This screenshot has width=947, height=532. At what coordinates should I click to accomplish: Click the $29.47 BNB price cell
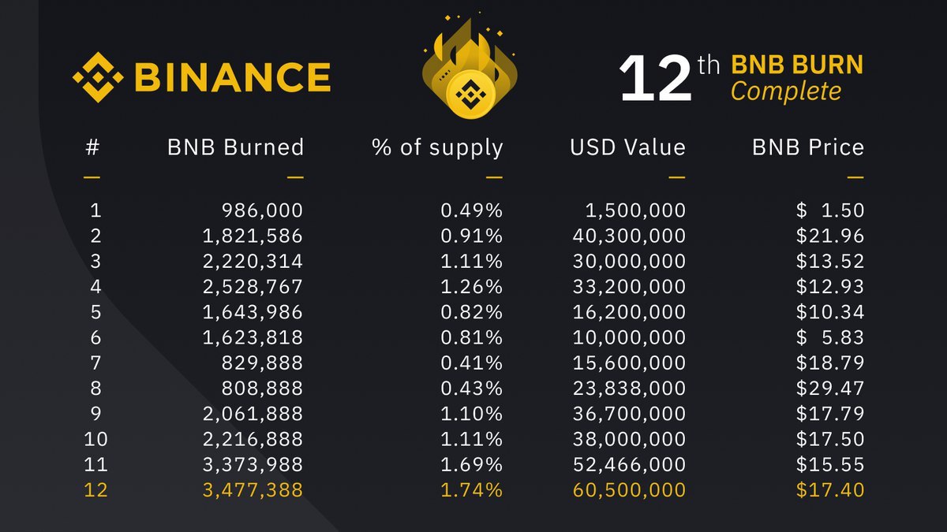coord(830,388)
